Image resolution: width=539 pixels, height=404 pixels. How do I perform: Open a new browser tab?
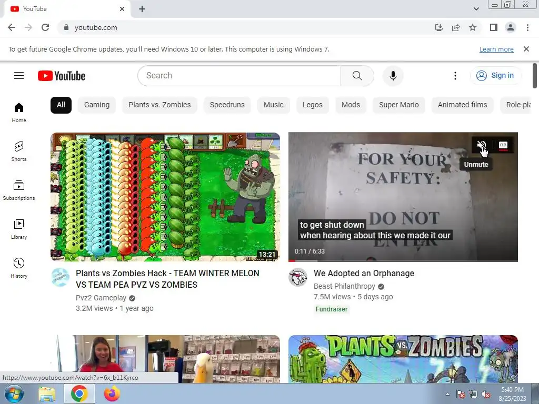pos(142,9)
